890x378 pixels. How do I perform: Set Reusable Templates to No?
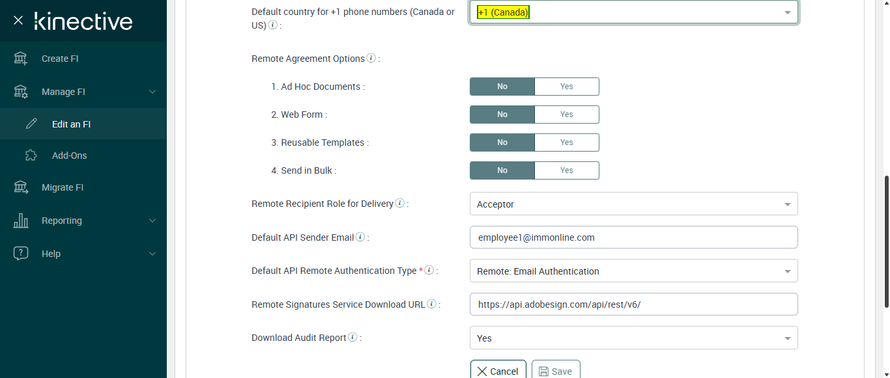click(x=502, y=142)
